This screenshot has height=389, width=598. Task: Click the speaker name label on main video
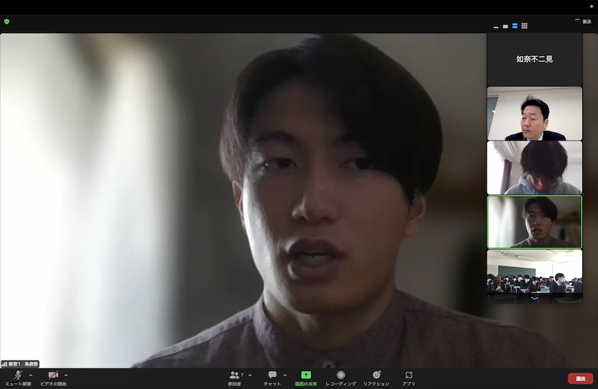(20, 364)
